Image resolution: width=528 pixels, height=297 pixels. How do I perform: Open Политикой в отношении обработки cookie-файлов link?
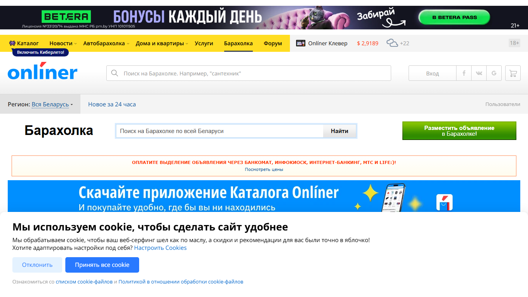pos(181,282)
